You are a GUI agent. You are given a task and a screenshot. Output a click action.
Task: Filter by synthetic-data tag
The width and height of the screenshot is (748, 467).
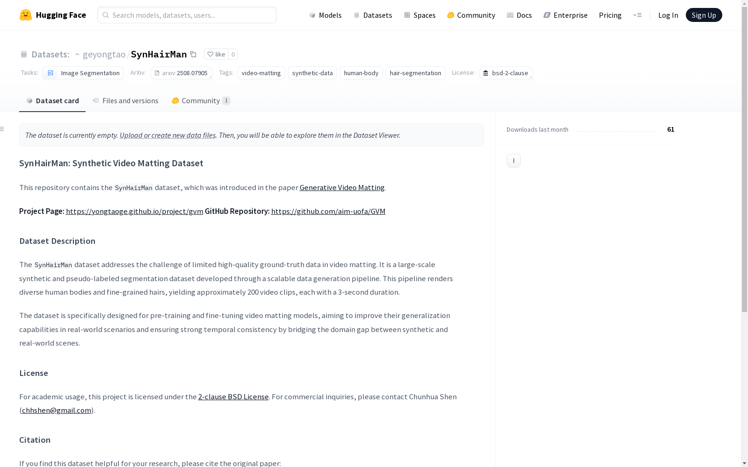[312, 73]
